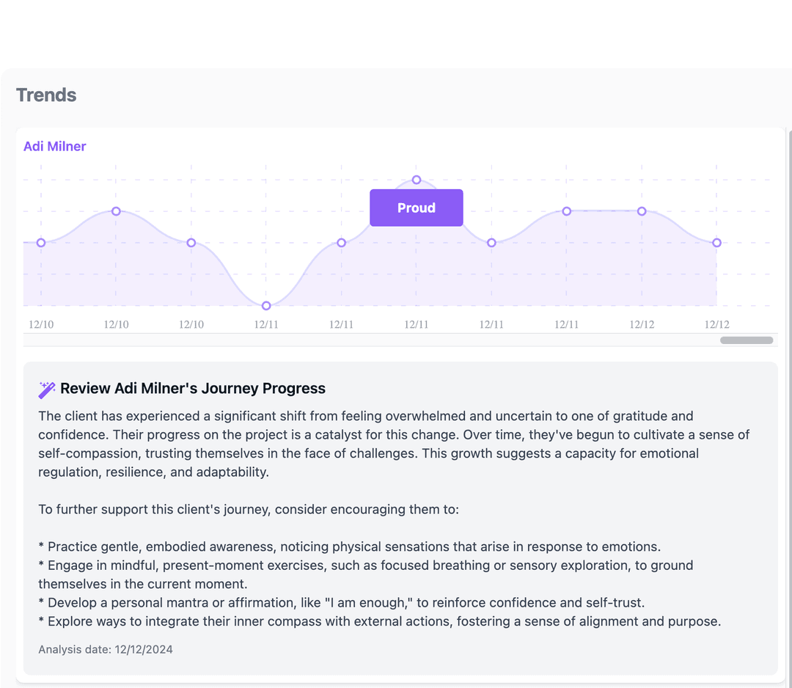The width and height of the screenshot is (792, 688).
Task: Select the highest peak data point
Action: coord(417,180)
